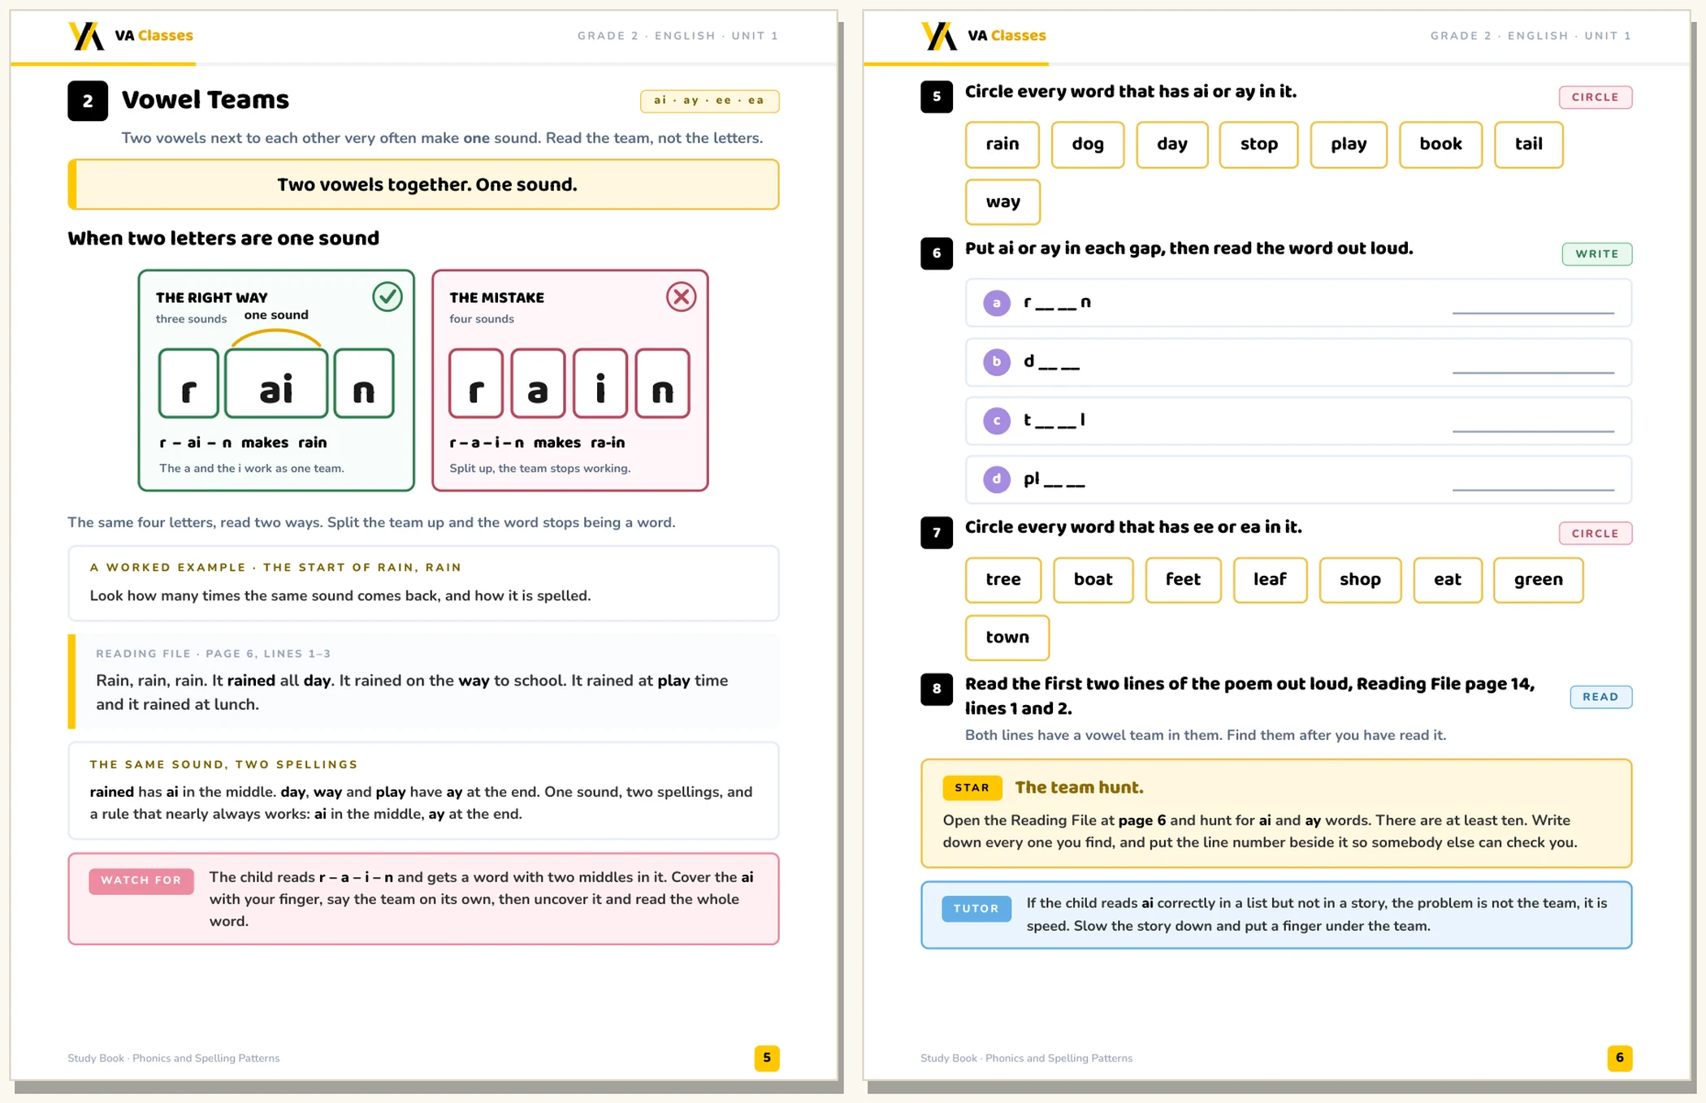
Task: Click the section number 2 badge beside Vowel Teams
Action: click(x=88, y=101)
